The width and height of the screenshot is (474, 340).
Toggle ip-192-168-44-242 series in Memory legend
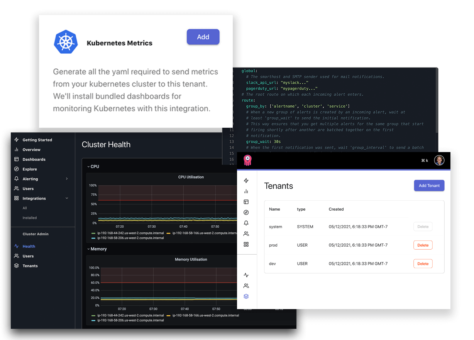[x=128, y=315]
